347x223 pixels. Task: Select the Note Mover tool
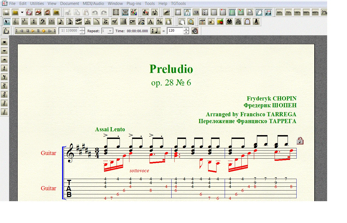tap(211, 22)
